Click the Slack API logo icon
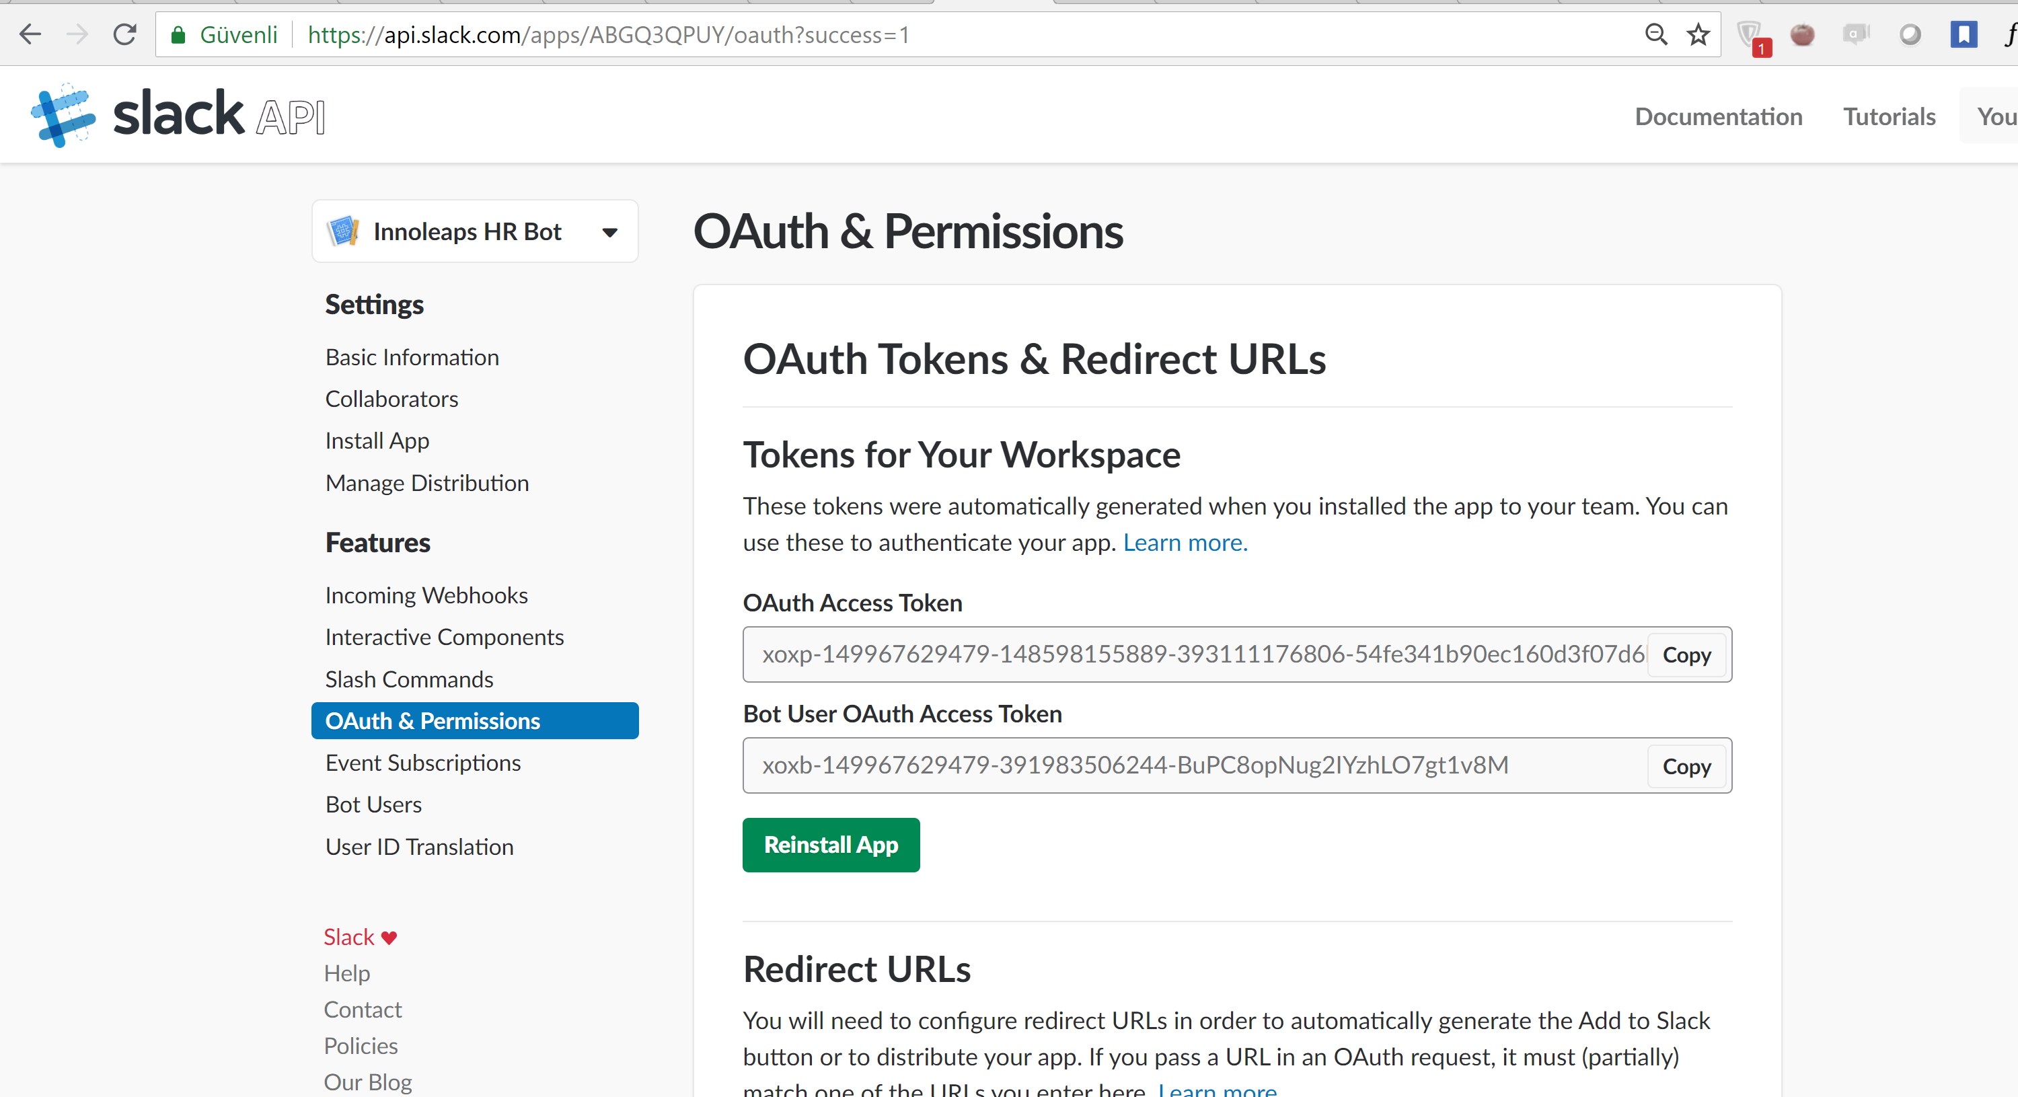Image resolution: width=2018 pixels, height=1097 pixels. coord(63,115)
